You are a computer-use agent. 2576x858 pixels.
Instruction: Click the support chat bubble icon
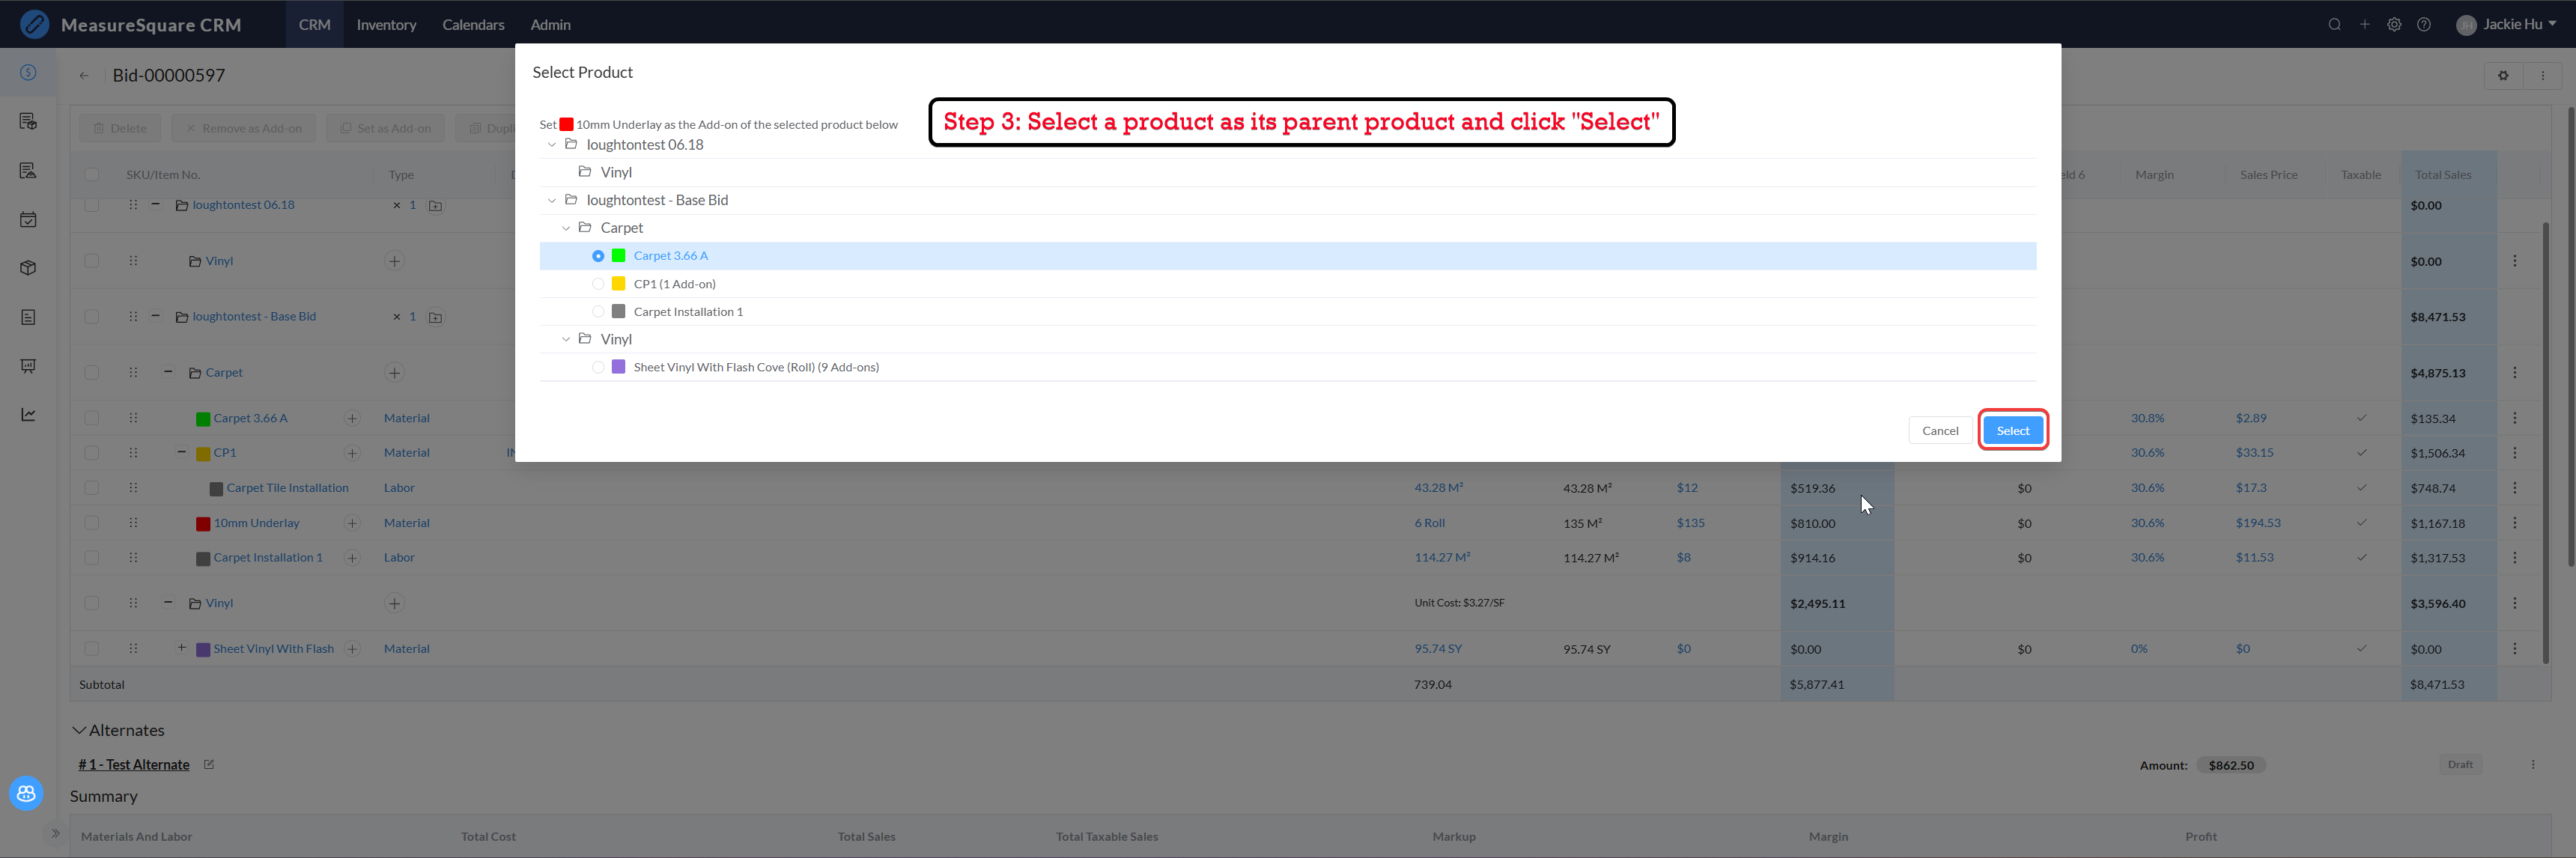tap(26, 793)
